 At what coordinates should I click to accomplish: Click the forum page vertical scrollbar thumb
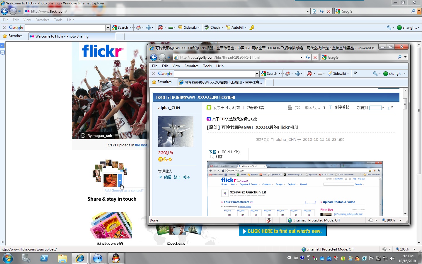(x=405, y=104)
